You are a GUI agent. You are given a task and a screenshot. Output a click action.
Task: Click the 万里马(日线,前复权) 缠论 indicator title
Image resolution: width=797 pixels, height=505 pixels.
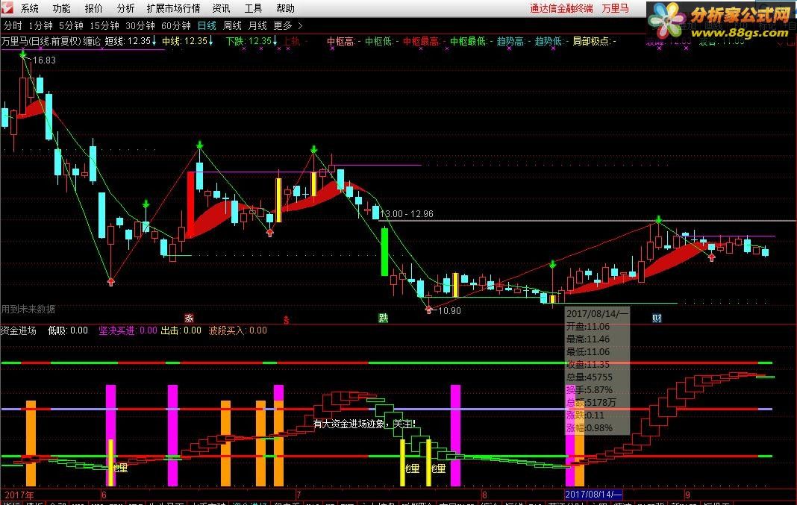tap(51, 41)
